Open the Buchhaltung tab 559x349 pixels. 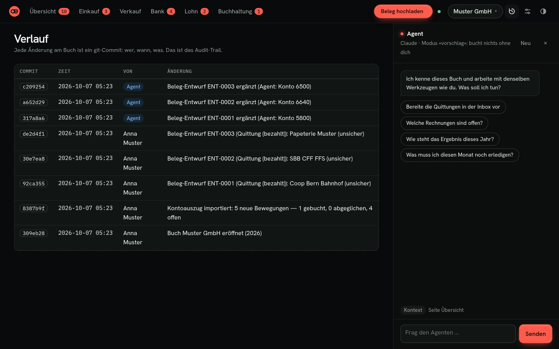(x=240, y=11)
